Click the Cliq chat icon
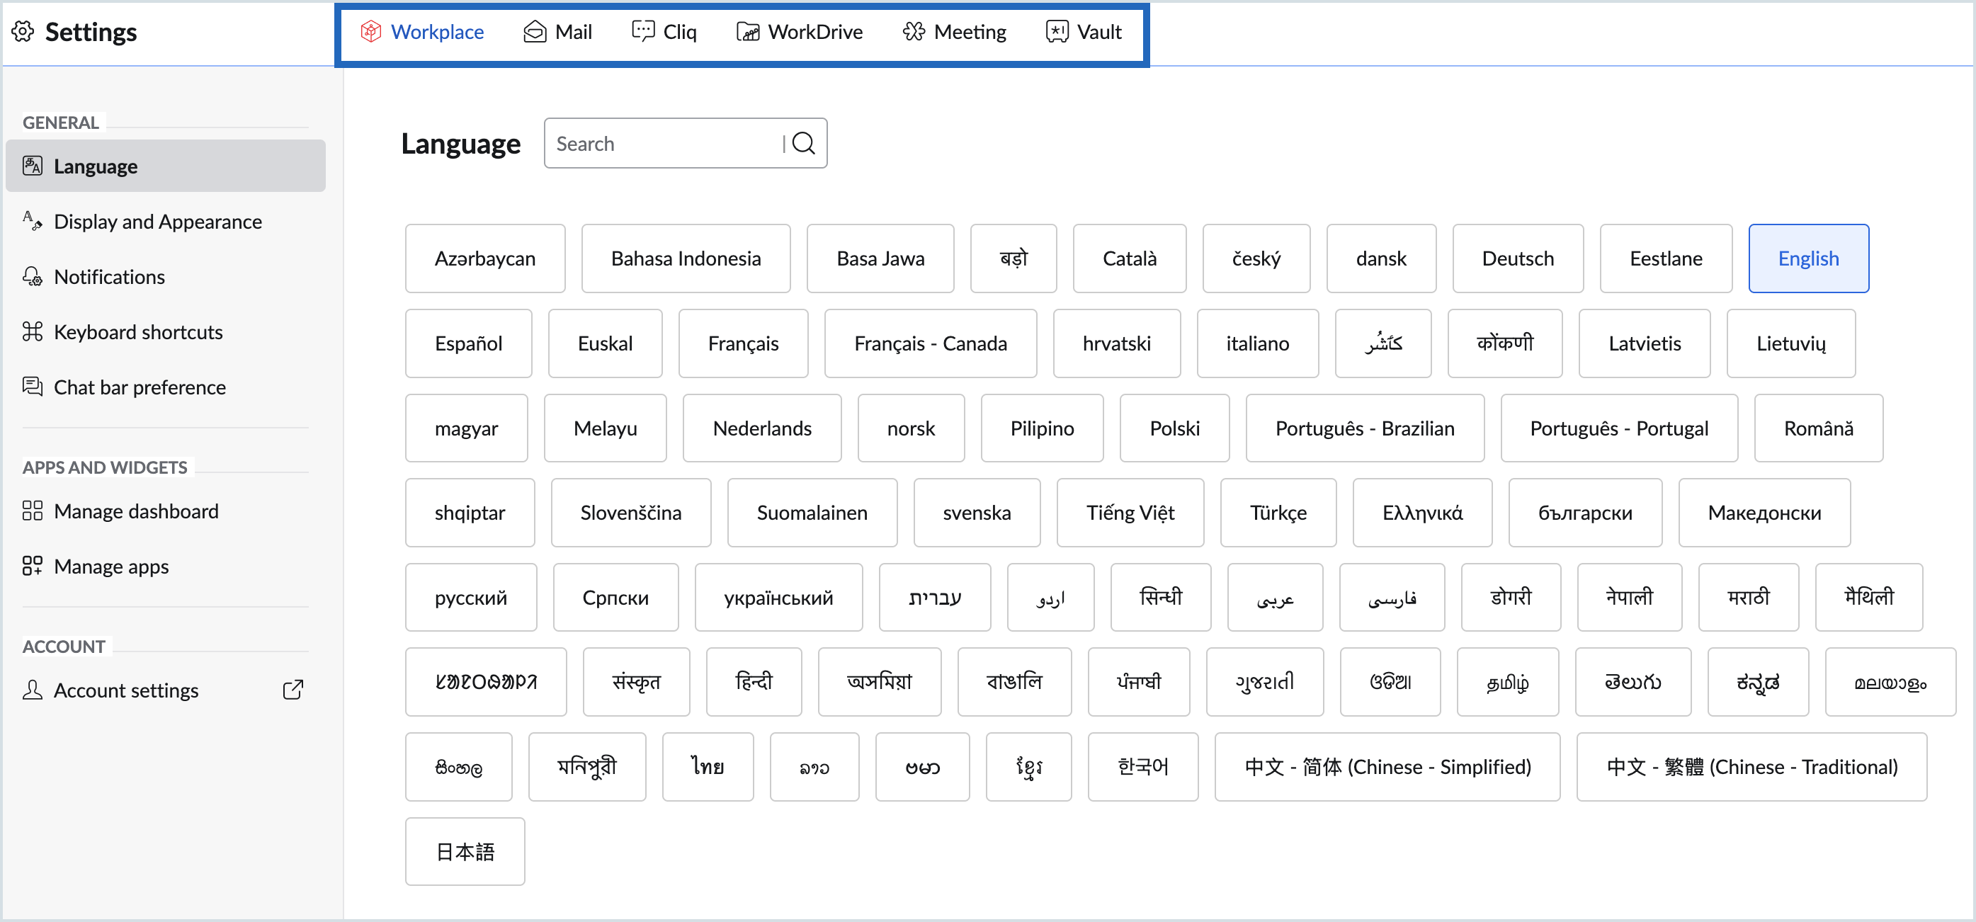This screenshot has height=922, width=1976. (643, 31)
